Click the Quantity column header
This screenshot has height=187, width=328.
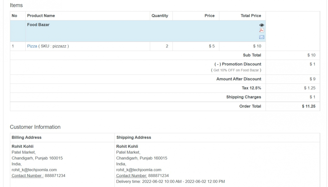pyautogui.click(x=160, y=16)
